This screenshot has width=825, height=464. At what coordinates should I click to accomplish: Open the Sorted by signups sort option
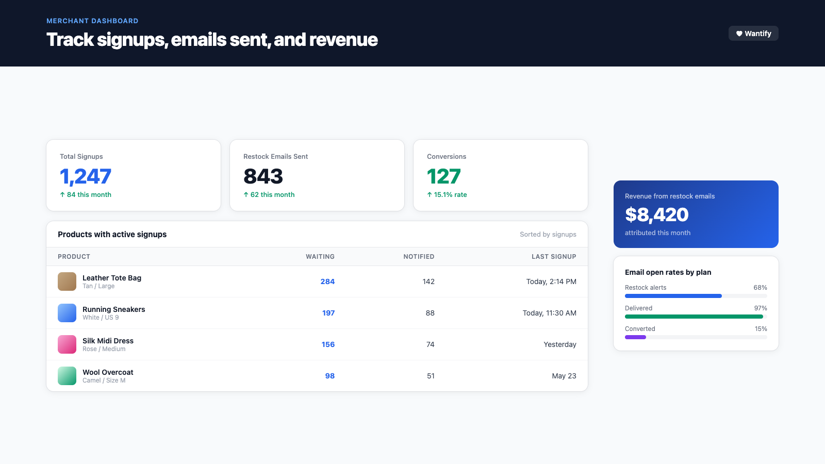coord(548,235)
